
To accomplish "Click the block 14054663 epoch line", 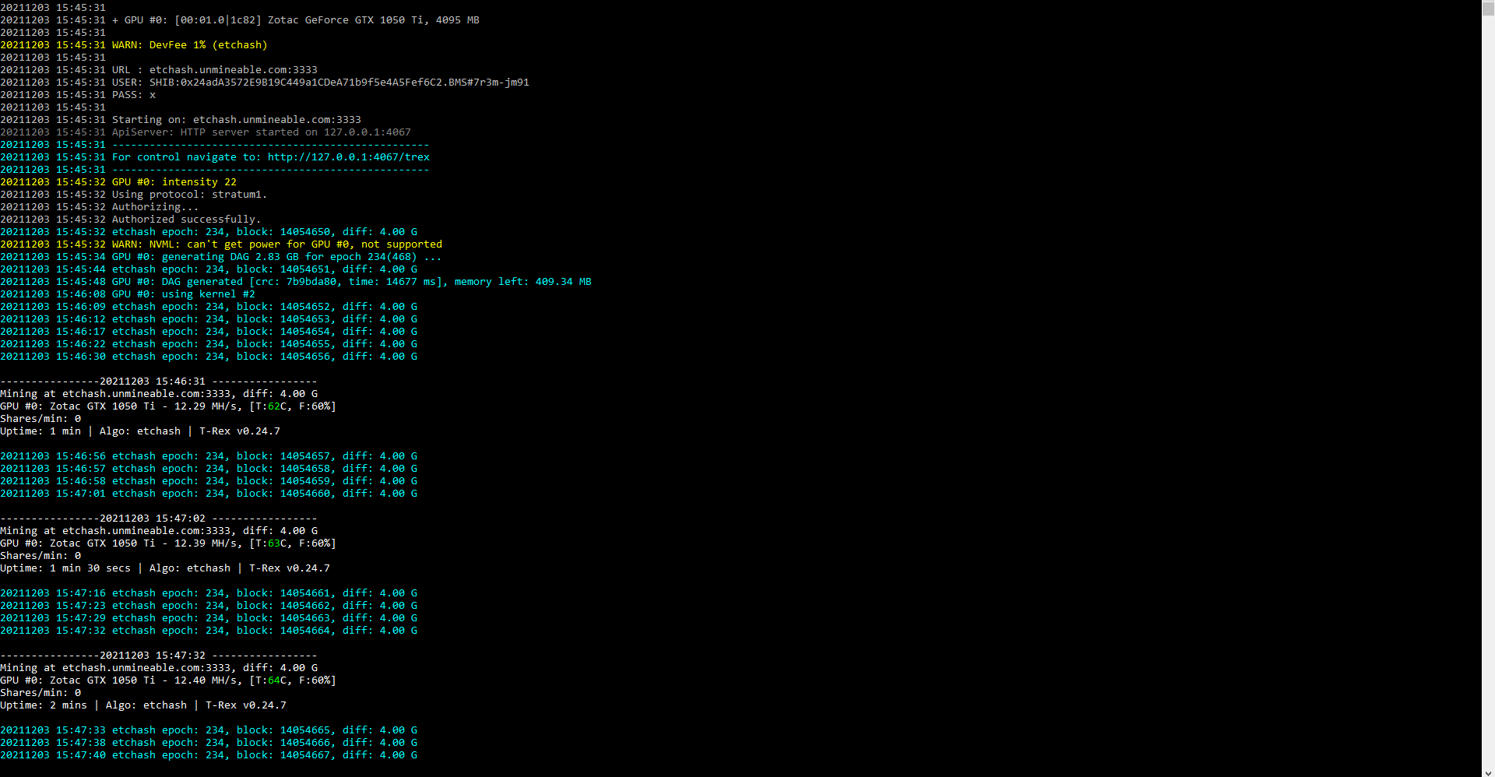I will pos(209,618).
